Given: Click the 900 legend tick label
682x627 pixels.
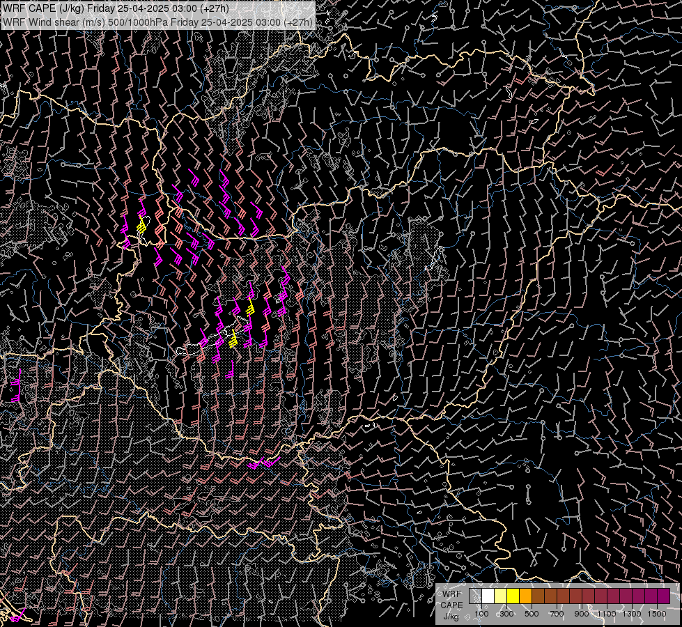Looking at the screenshot, I should (582, 614).
